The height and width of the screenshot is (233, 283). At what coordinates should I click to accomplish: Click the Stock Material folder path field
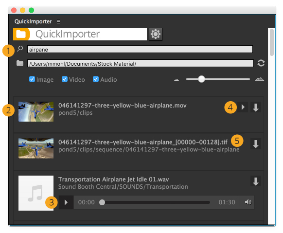click(x=141, y=63)
